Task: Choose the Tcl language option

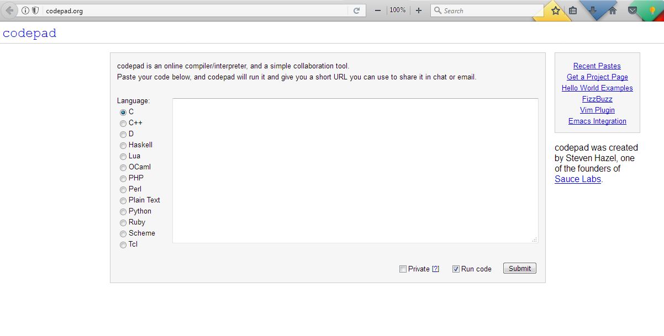Action: click(x=123, y=244)
